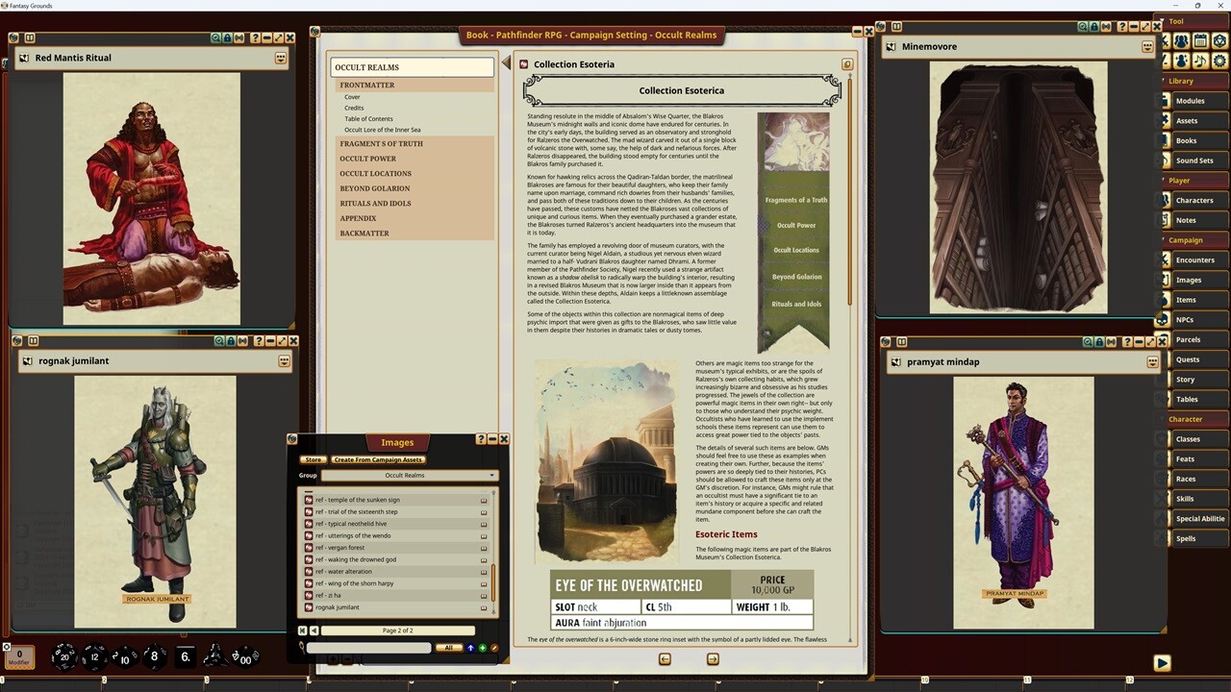This screenshot has height=692, width=1231.
Task: Switch to the Store tab in Images window
Action: point(313,459)
